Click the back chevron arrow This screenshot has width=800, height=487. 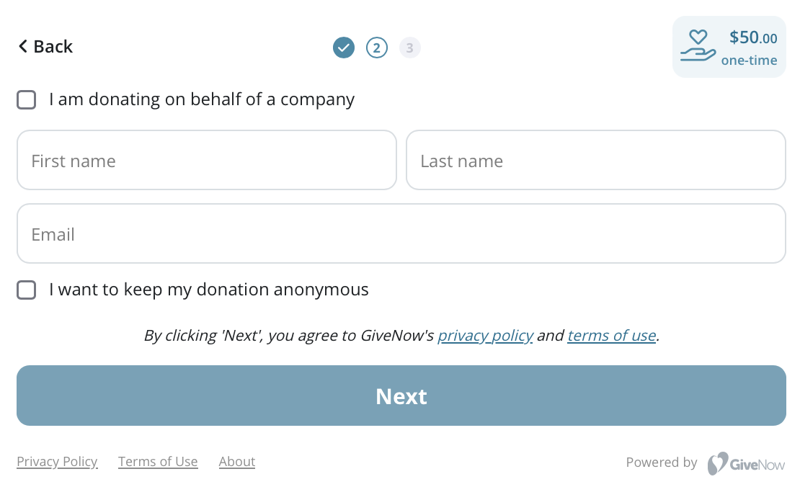(22, 46)
